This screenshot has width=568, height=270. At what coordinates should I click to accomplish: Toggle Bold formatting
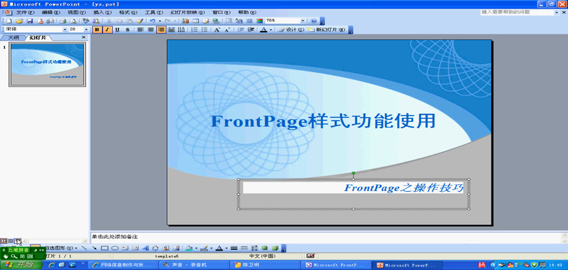(97, 30)
